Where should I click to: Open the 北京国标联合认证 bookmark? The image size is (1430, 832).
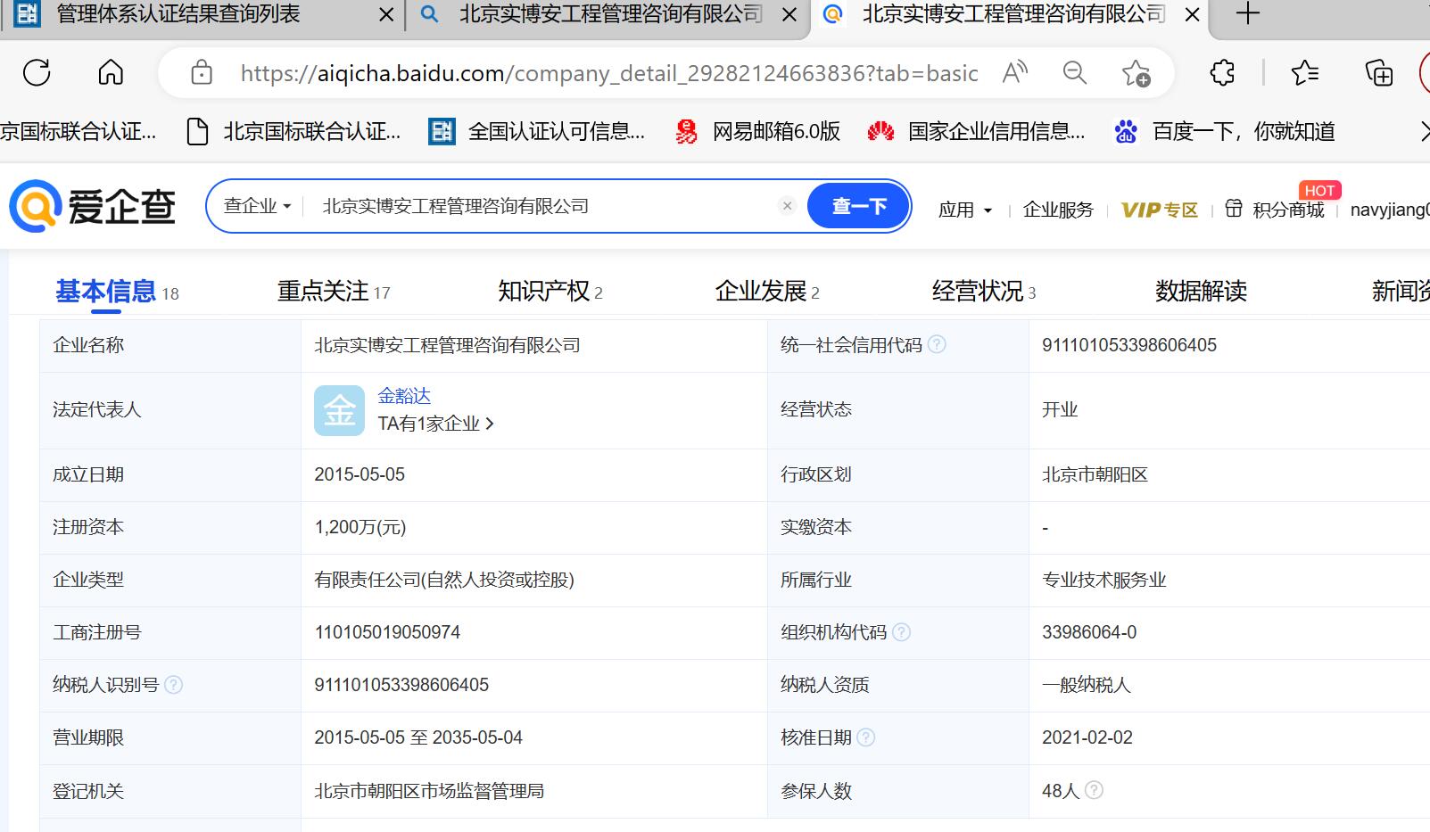point(294,132)
